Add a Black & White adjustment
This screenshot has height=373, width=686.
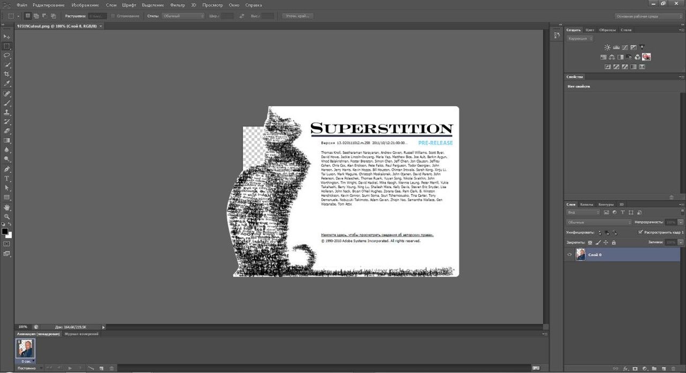tap(621, 57)
